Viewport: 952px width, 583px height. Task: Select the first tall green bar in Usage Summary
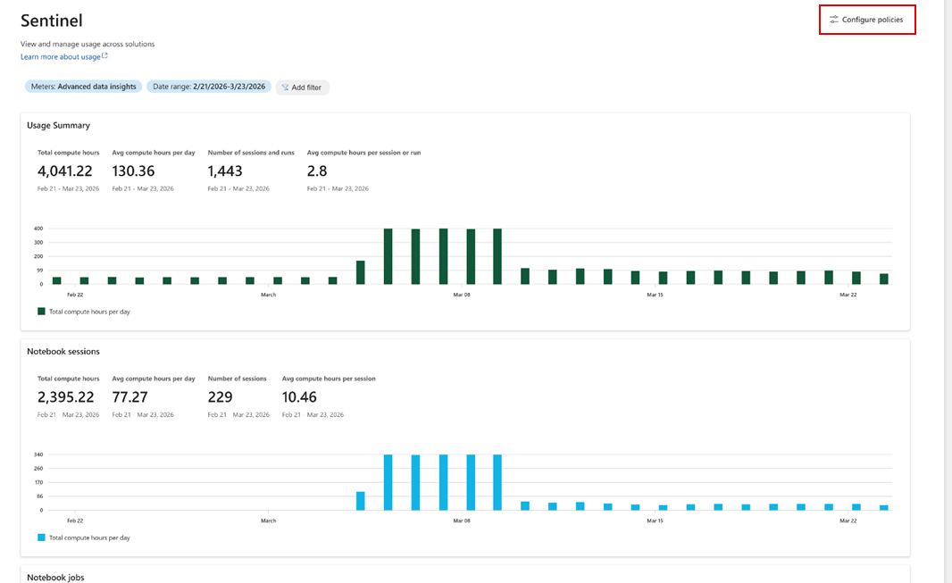click(388, 256)
